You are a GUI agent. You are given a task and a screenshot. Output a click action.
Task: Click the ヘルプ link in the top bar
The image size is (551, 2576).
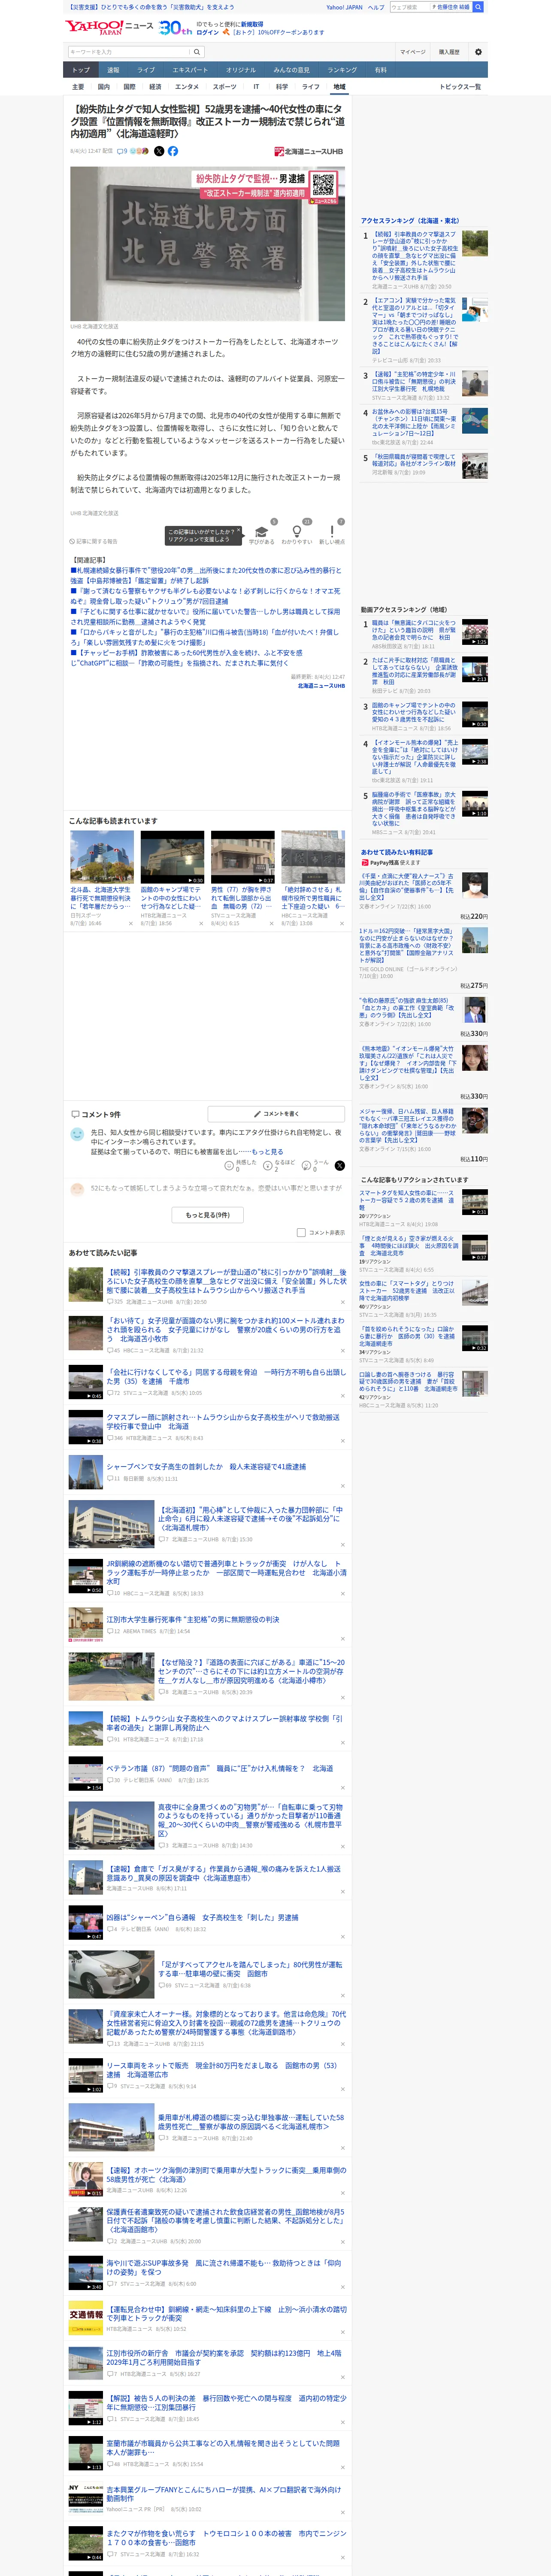tap(376, 7)
